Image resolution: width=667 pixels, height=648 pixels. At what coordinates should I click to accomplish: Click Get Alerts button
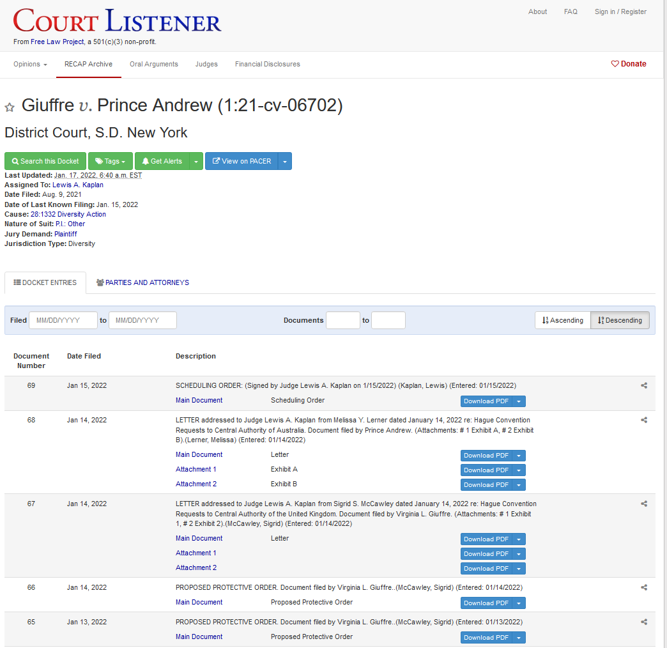[x=162, y=161]
